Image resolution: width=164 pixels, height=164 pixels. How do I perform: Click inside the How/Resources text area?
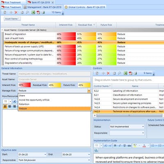pos(46,128)
